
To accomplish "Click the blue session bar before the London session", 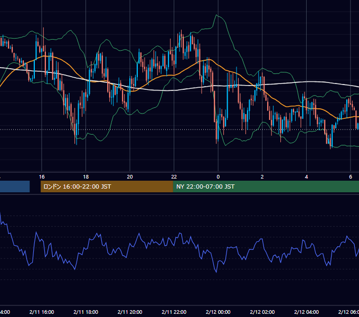I will pyautogui.click(x=15, y=187).
